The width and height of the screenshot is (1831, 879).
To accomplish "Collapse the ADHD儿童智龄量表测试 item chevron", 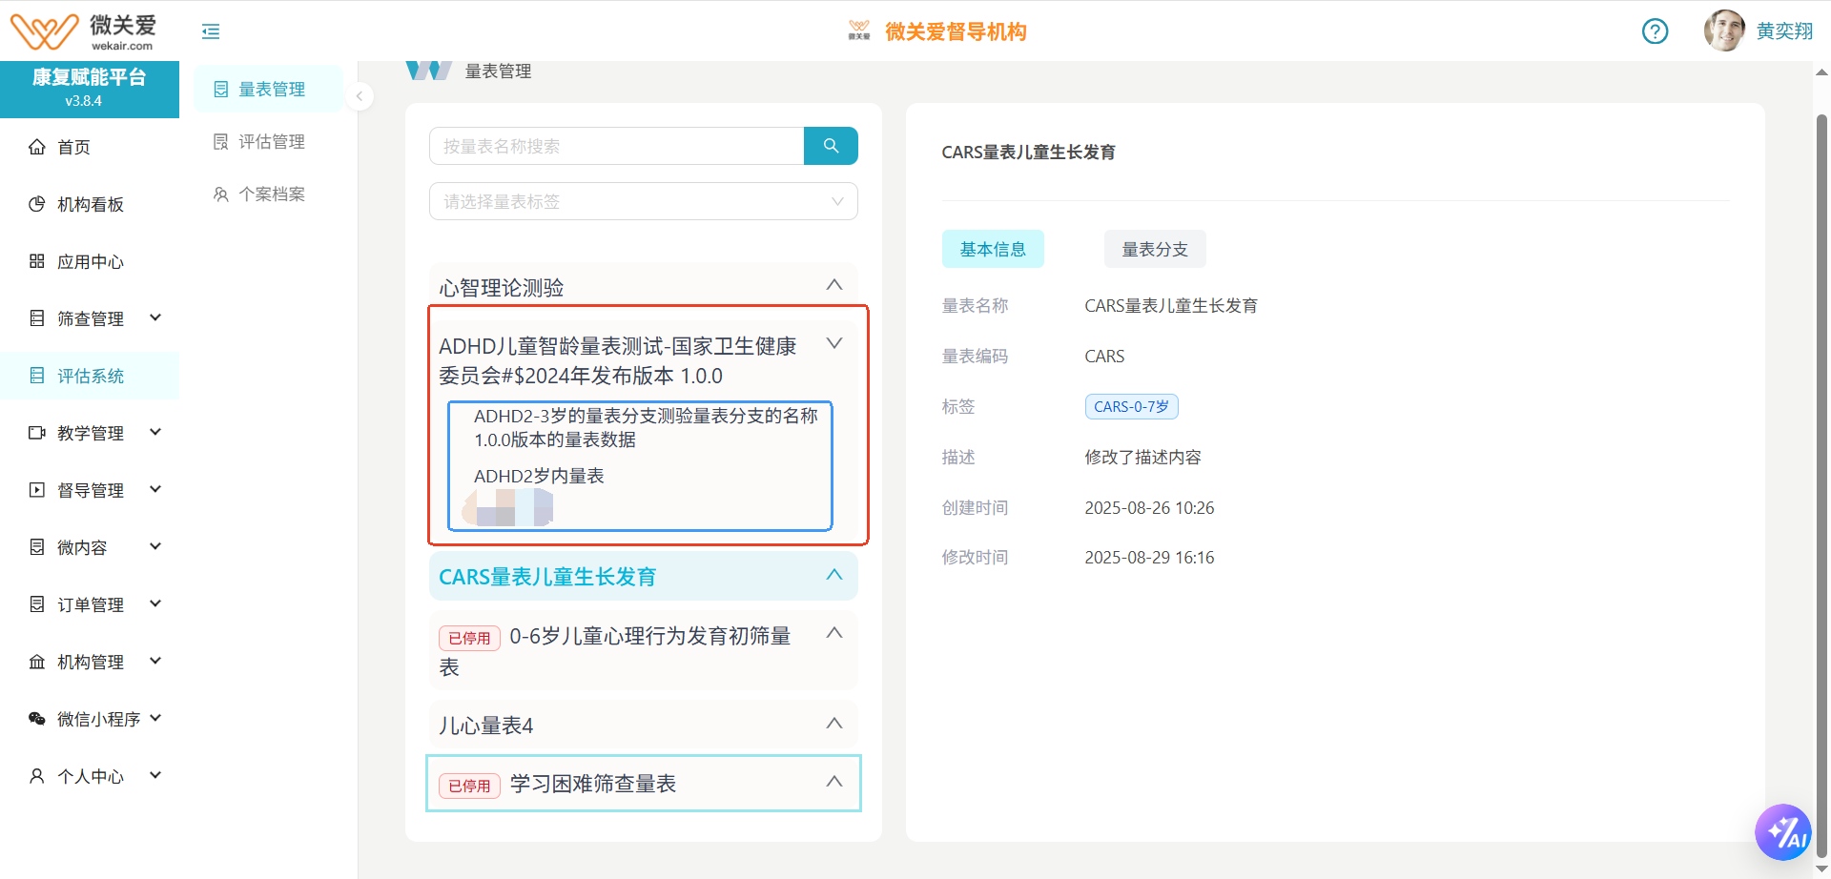I will click(833, 343).
